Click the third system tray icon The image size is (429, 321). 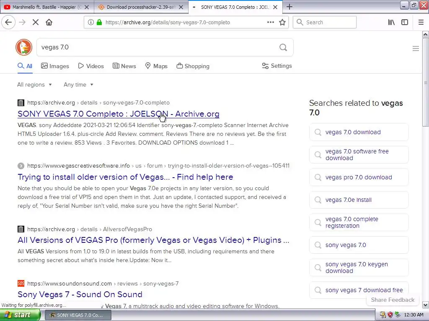click(398, 315)
